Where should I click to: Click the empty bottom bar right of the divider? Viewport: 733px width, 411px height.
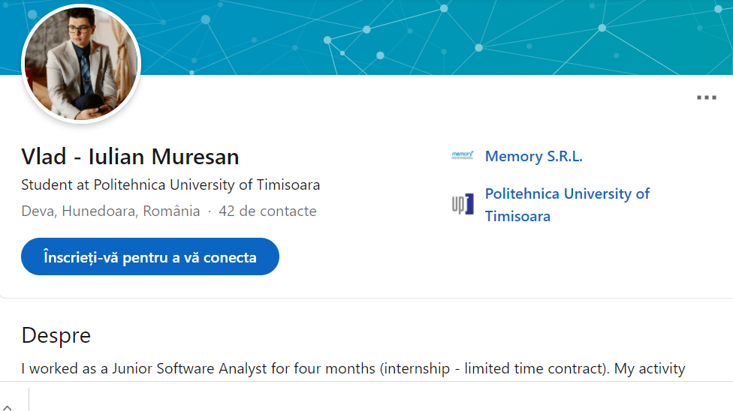click(376, 397)
